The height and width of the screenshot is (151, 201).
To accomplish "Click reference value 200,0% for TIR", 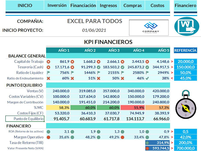I will tap(185, 143).
